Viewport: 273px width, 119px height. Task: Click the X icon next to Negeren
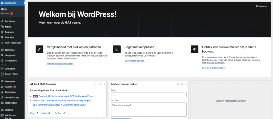[x=257, y=6]
